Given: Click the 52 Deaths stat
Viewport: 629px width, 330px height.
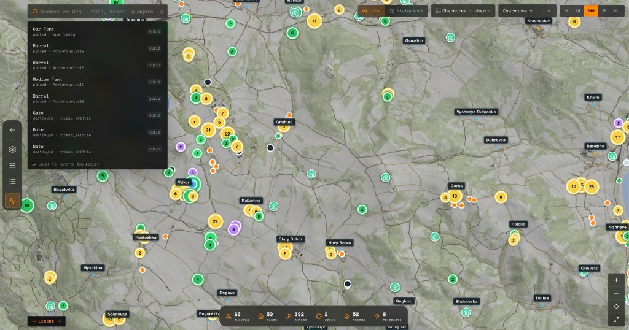Looking at the screenshot, I should (354, 317).
